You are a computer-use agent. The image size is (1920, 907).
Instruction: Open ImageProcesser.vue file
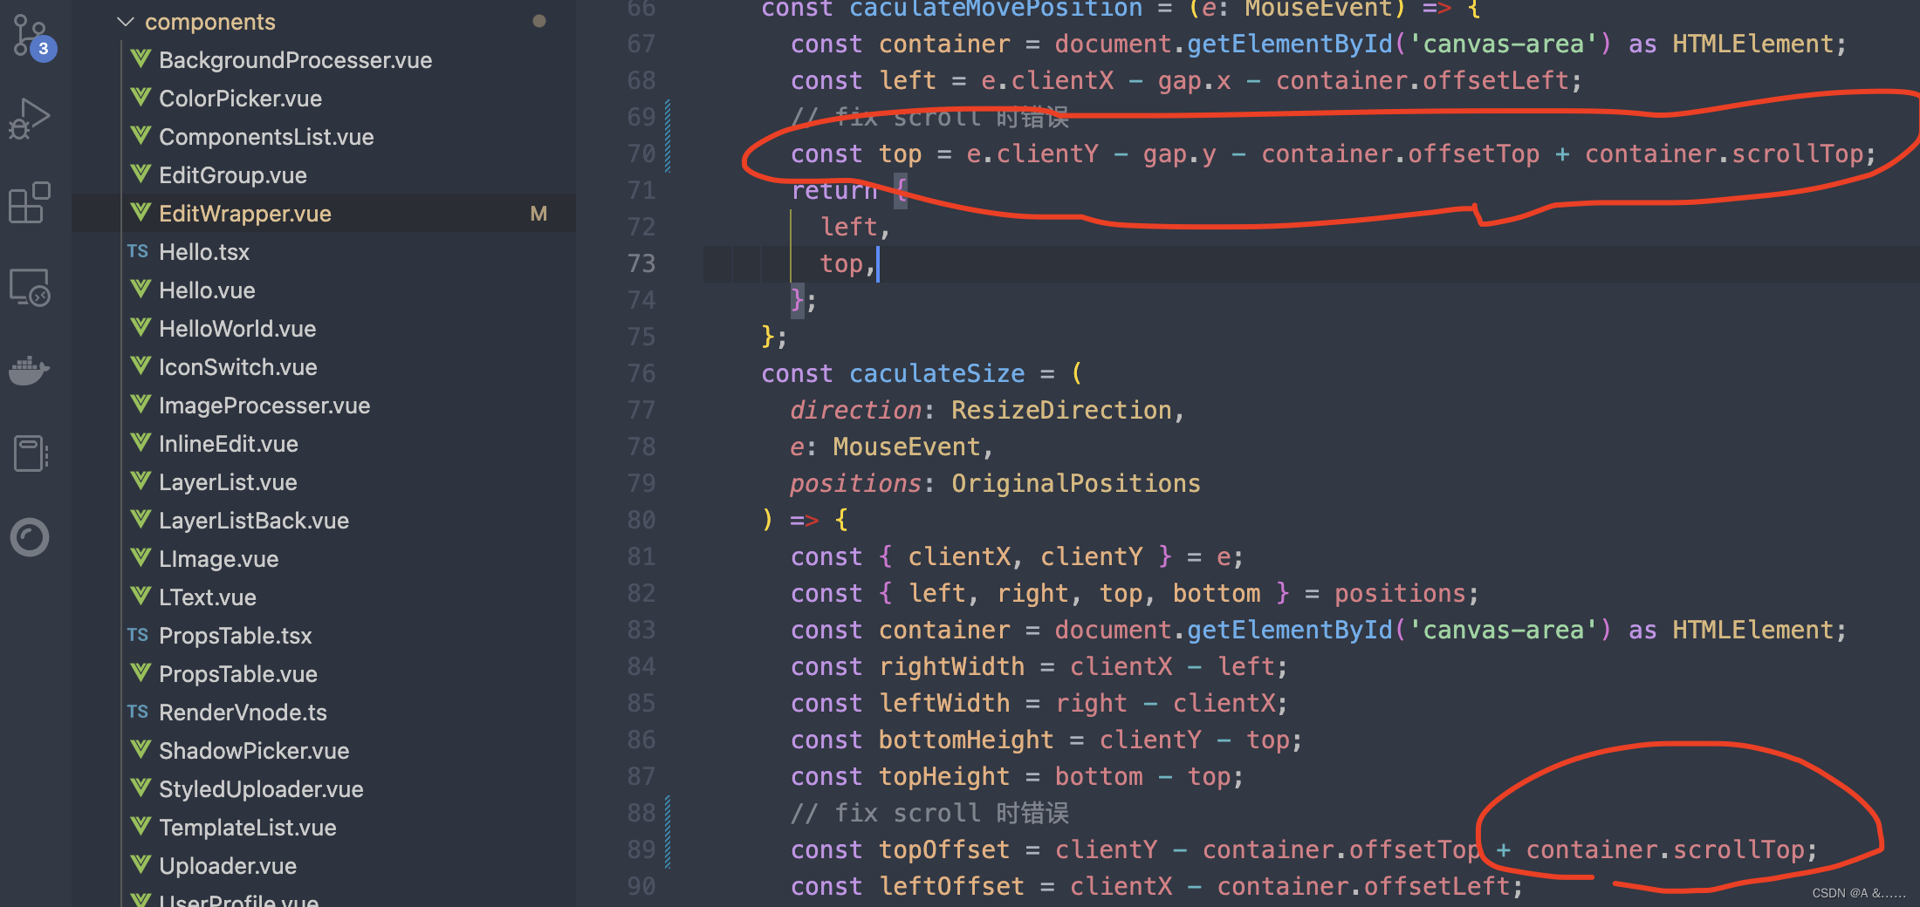tap(264, 406)
